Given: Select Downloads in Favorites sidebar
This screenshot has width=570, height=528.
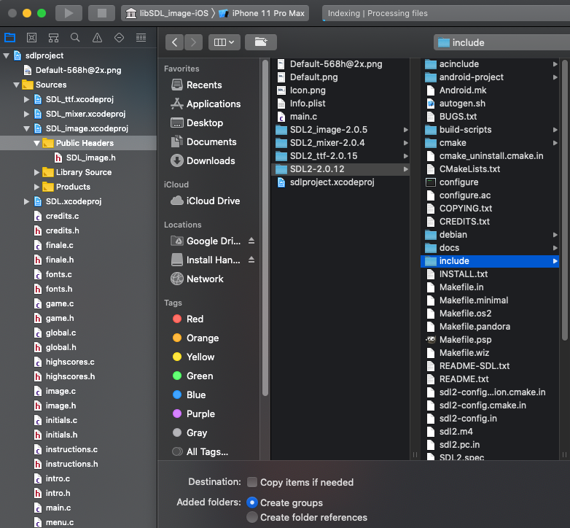Looking at the screenshot, I should click(x=203, y=160).
